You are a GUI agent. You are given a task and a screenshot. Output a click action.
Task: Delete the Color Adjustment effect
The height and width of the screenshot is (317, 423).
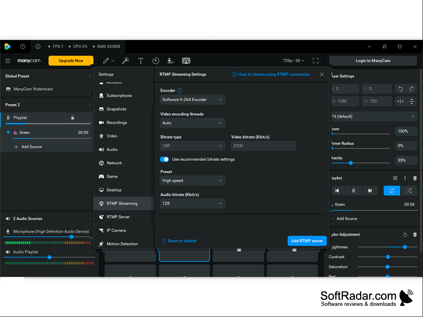(x=415, y=235)
